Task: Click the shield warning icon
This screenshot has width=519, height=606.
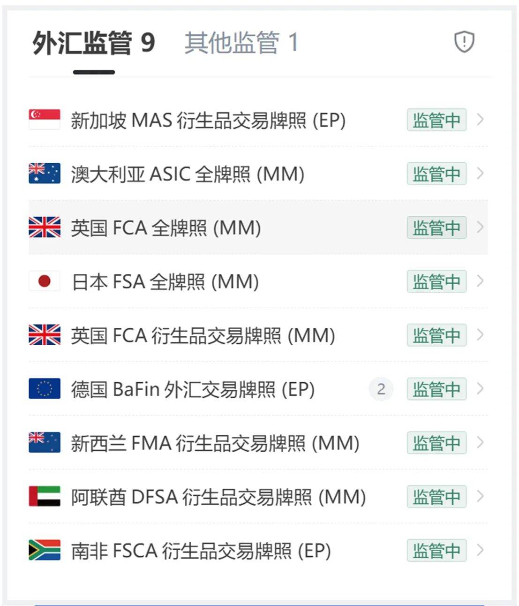Action: (x=464, y=42)
